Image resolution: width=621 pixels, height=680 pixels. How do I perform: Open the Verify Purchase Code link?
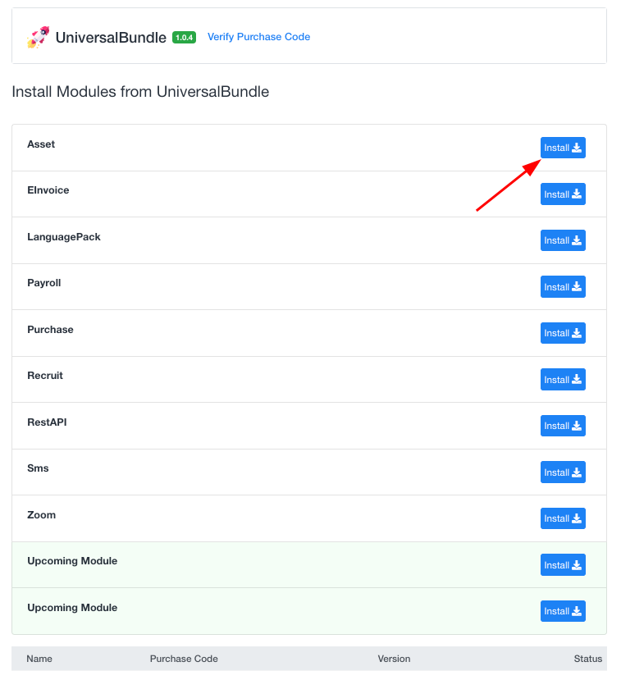tap(258, 37)
